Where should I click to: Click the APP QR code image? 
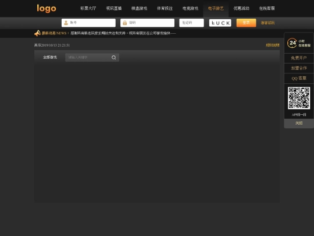299,98
